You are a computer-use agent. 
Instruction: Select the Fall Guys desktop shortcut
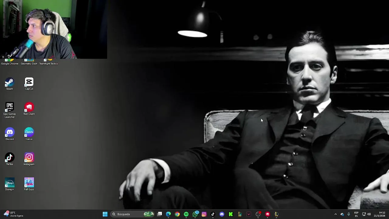(29, 185)
